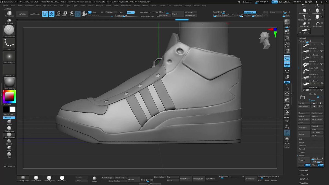The image size is (329, 185).
Task: Toggle visibility eye of Shoe_Base2 subtool
Action: (322, 84)
